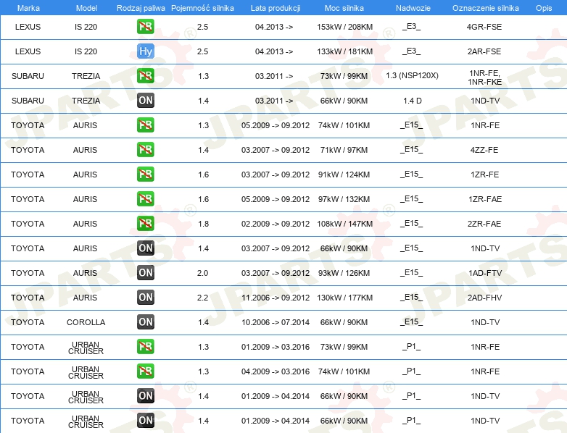Click production years 11.2006 -> 09.2012
567x433 pixels.
[276, 298]
